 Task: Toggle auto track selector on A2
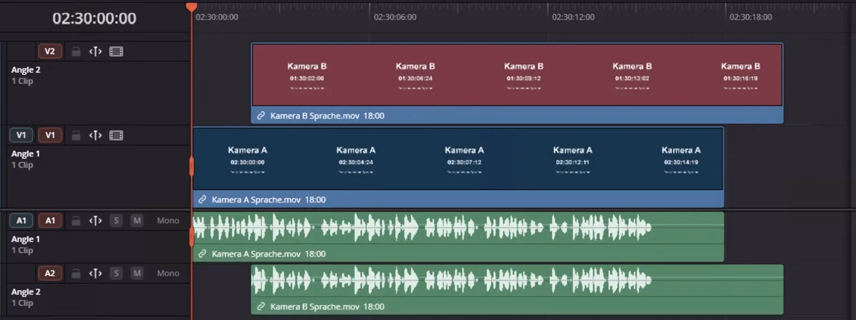tap(96, 273)
